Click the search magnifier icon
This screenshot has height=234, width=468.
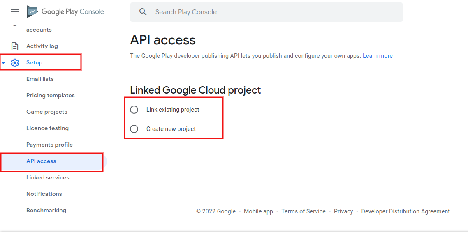(143, 12)
